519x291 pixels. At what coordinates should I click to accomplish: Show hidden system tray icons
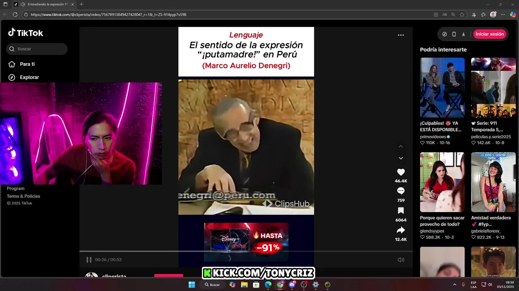click(454, 285)
